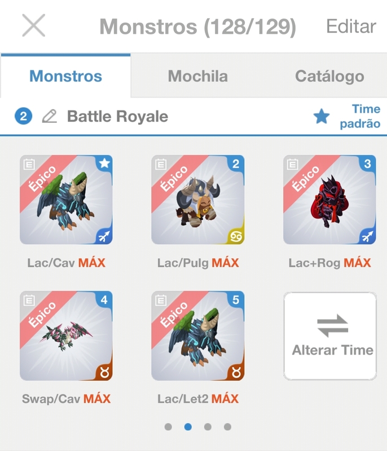The height and width of the screenshot is (451, 387).
Task: Tap the blue star default team icon
Action: click(321, 117)
